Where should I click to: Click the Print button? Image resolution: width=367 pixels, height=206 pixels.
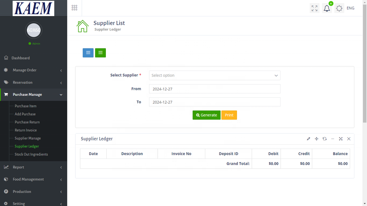coord(229,115)
